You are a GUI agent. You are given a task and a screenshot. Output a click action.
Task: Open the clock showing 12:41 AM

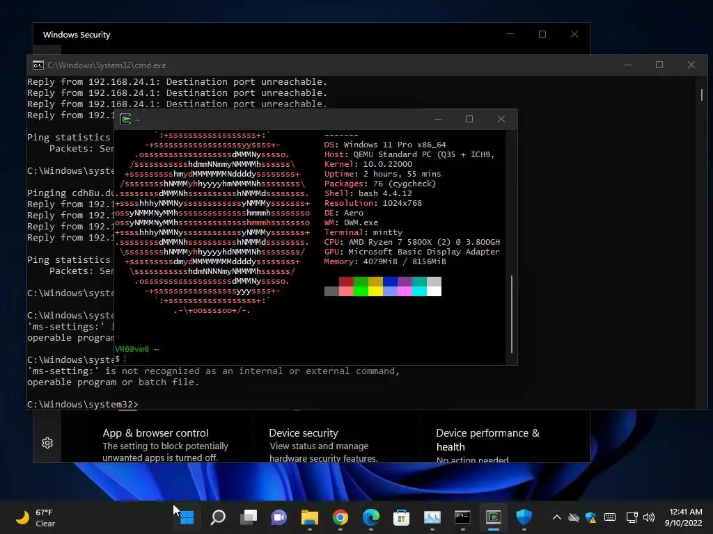point(684,517)
